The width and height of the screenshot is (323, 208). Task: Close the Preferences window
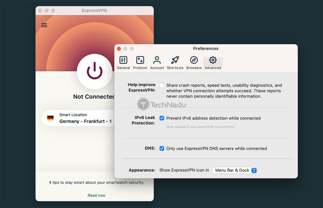click(119, 49)
